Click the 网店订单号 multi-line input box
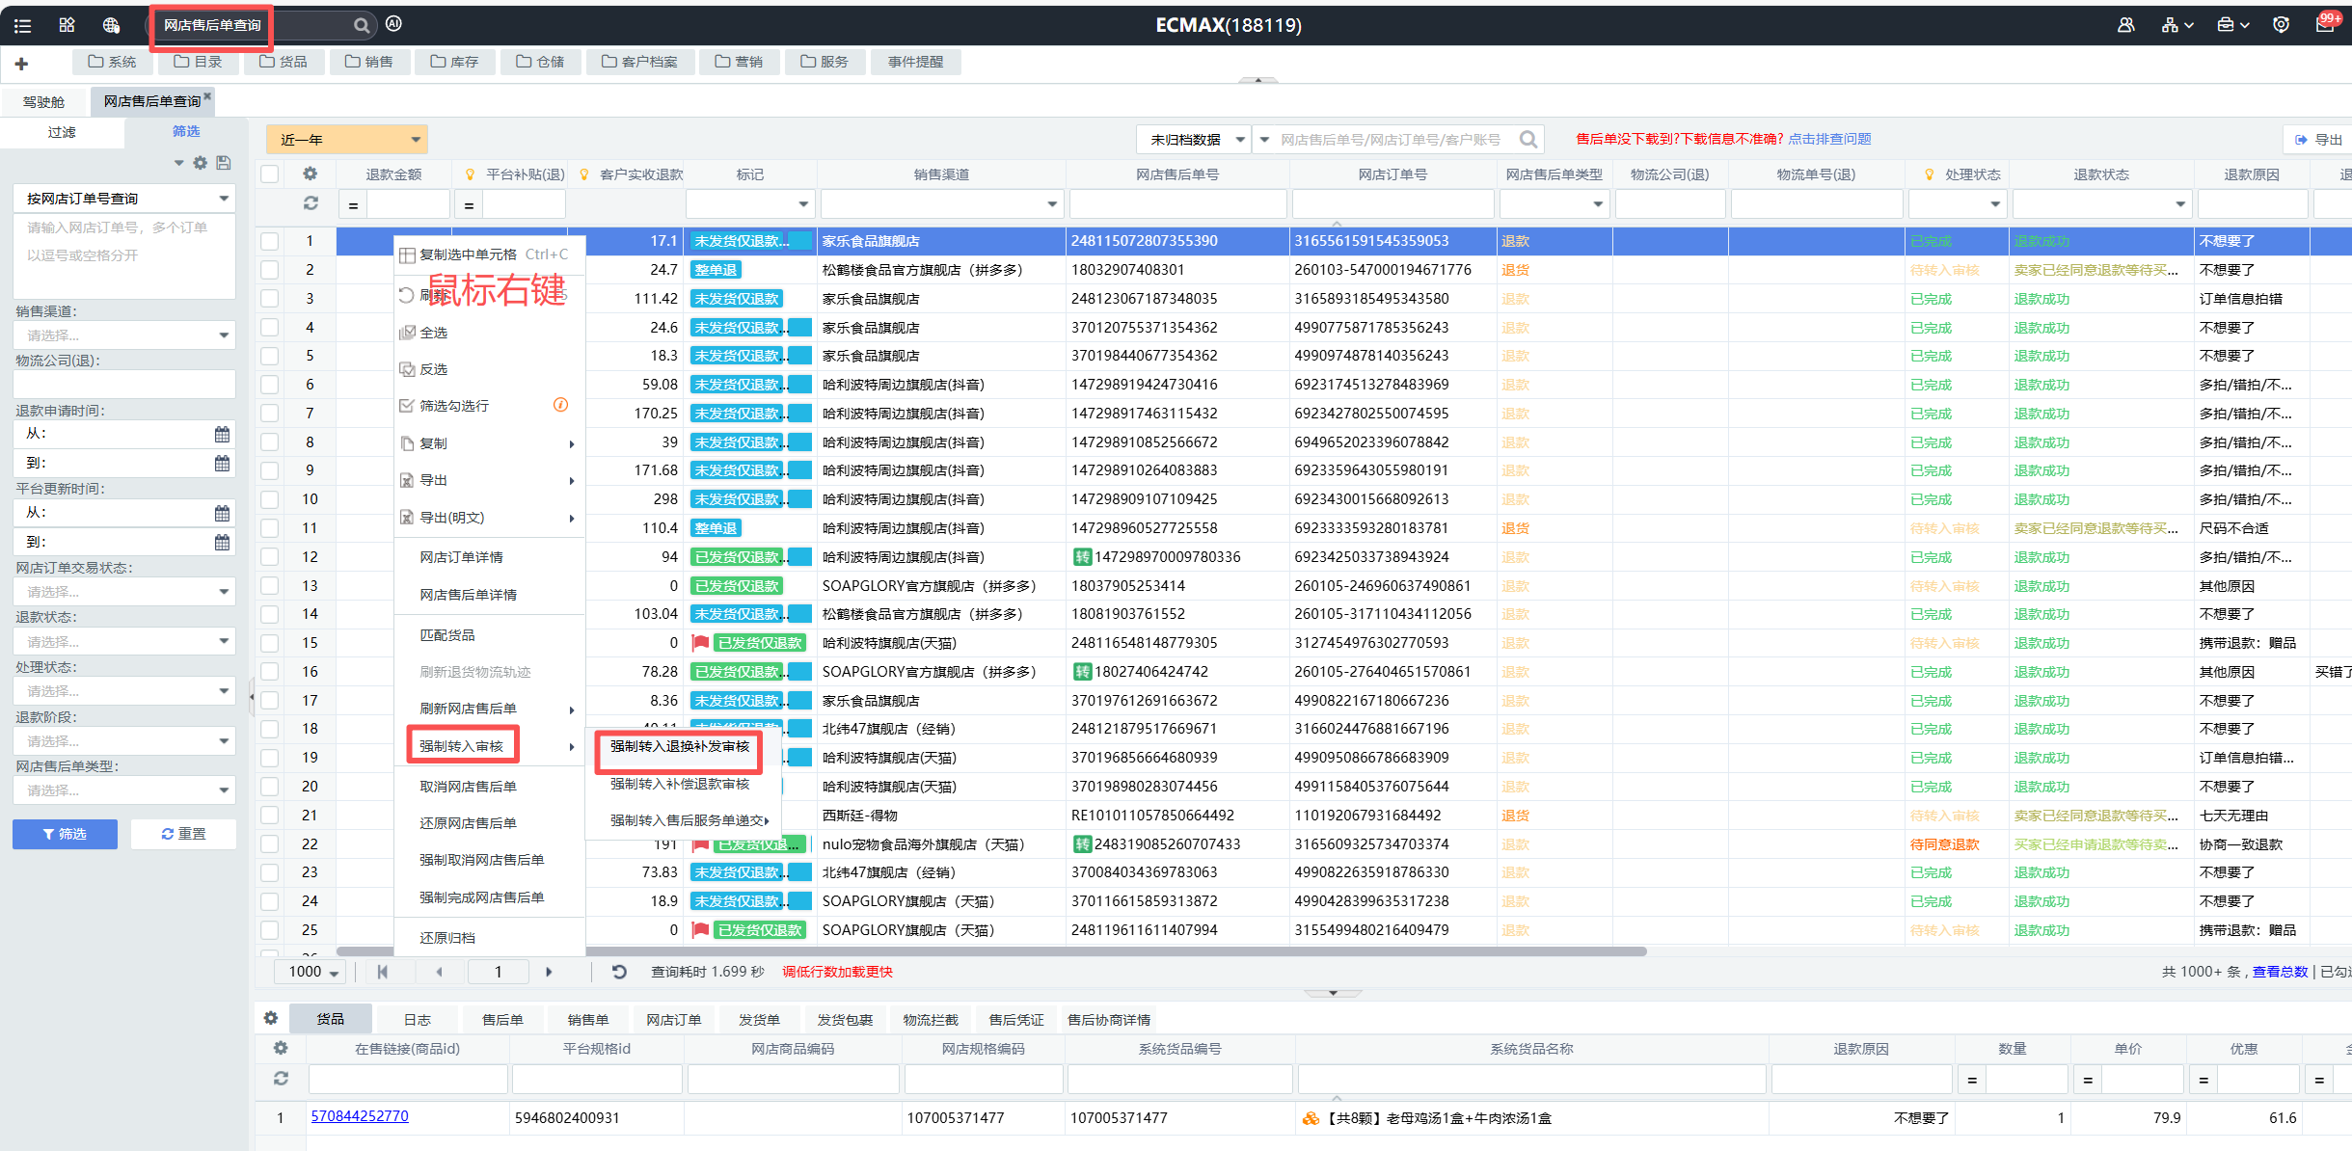The width and height of the screenshot is (2352, 1151). click(x=124, y=255)
